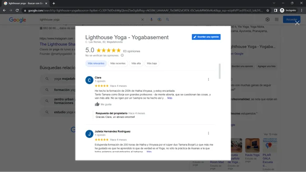The height and width of the screenshot is (172, 306).
Task: Click Agregar una foto button
Action: coord(267,66)
